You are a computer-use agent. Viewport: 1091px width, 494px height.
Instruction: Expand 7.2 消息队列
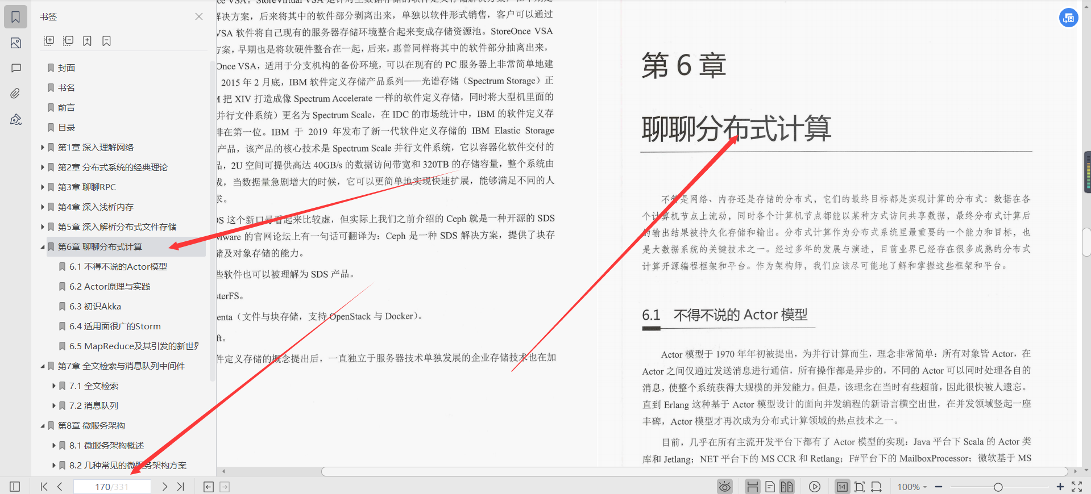pos(54,405)
